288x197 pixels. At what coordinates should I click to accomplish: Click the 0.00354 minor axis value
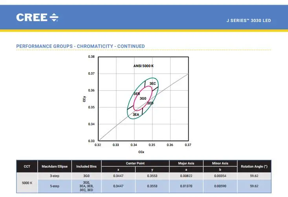coord(220,176)
